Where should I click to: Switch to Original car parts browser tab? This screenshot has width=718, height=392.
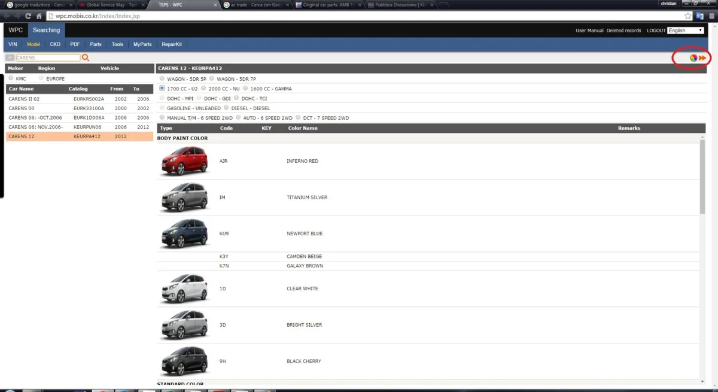pyautogui.click(x=329, y=4)
